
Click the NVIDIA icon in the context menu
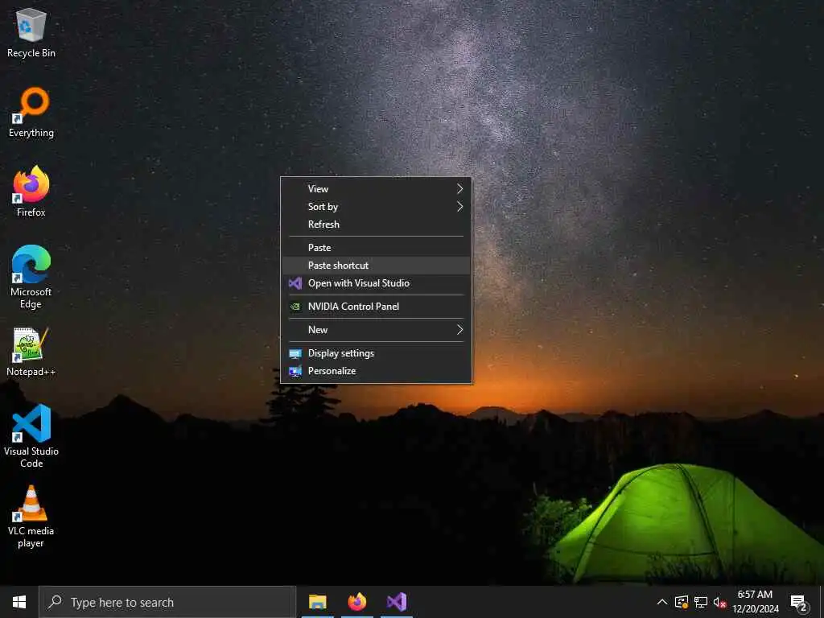tap(295, 307)
